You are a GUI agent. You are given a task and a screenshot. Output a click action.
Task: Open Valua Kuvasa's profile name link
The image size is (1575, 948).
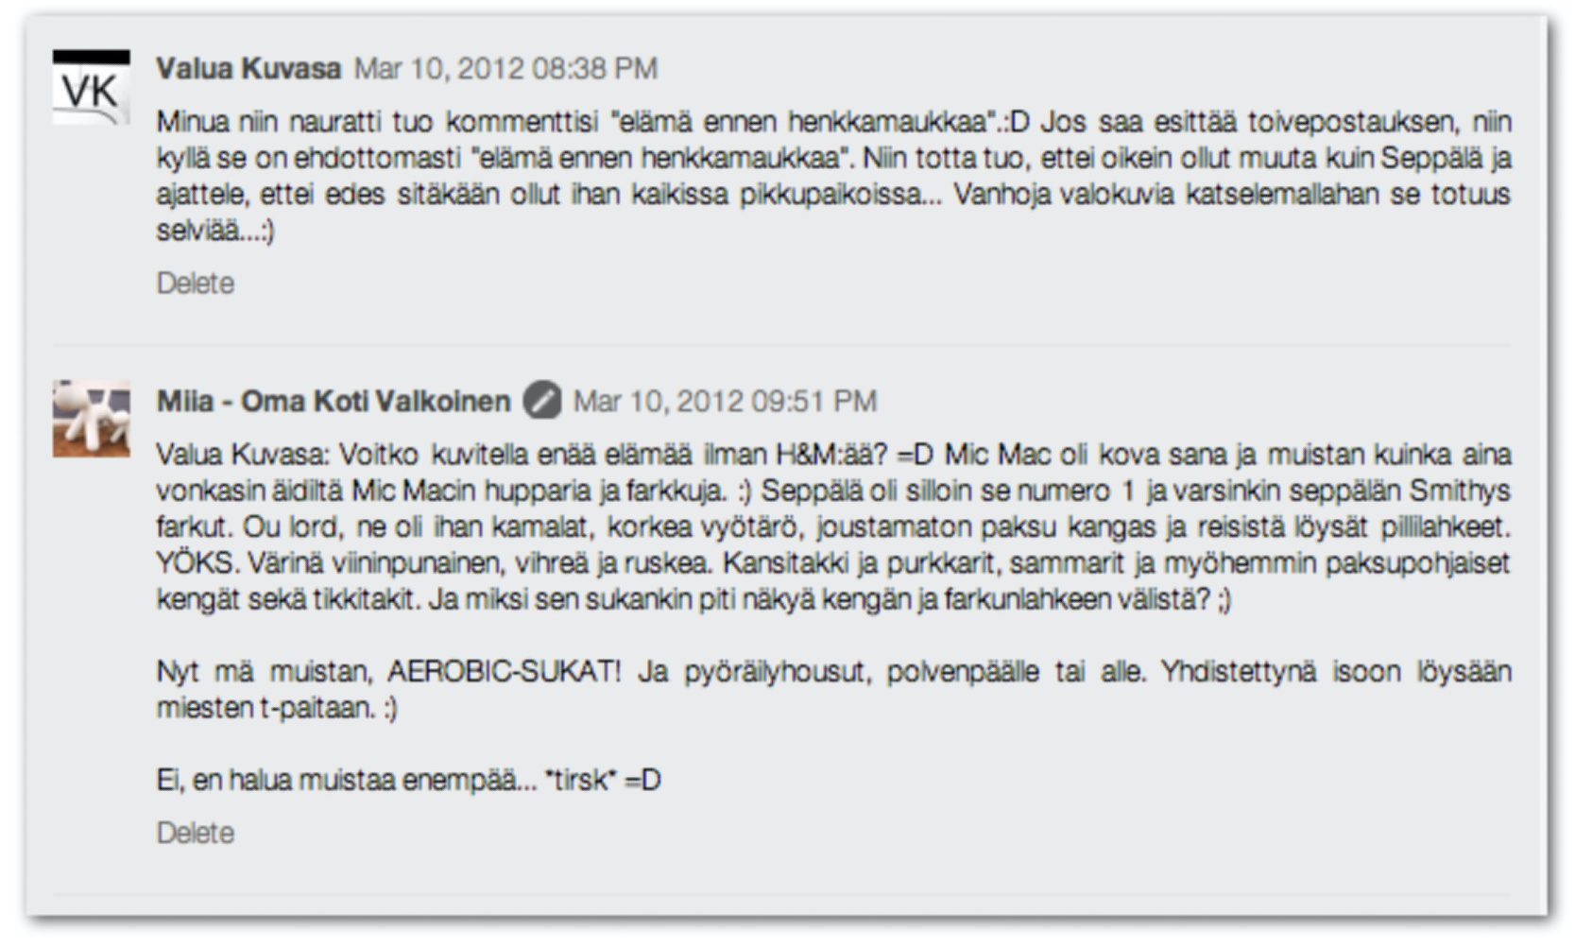tap(248, 69)
